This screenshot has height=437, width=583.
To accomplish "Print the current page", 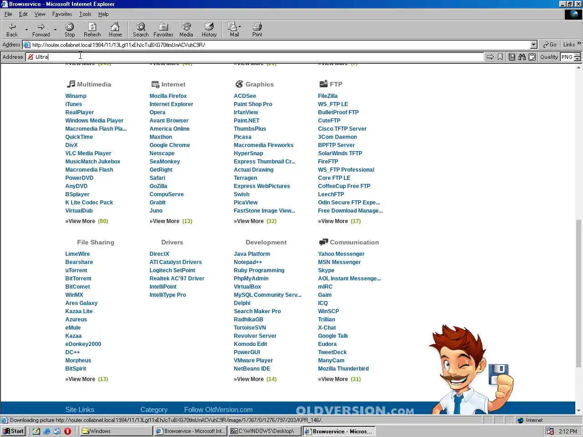I will (x=257, y=30).
